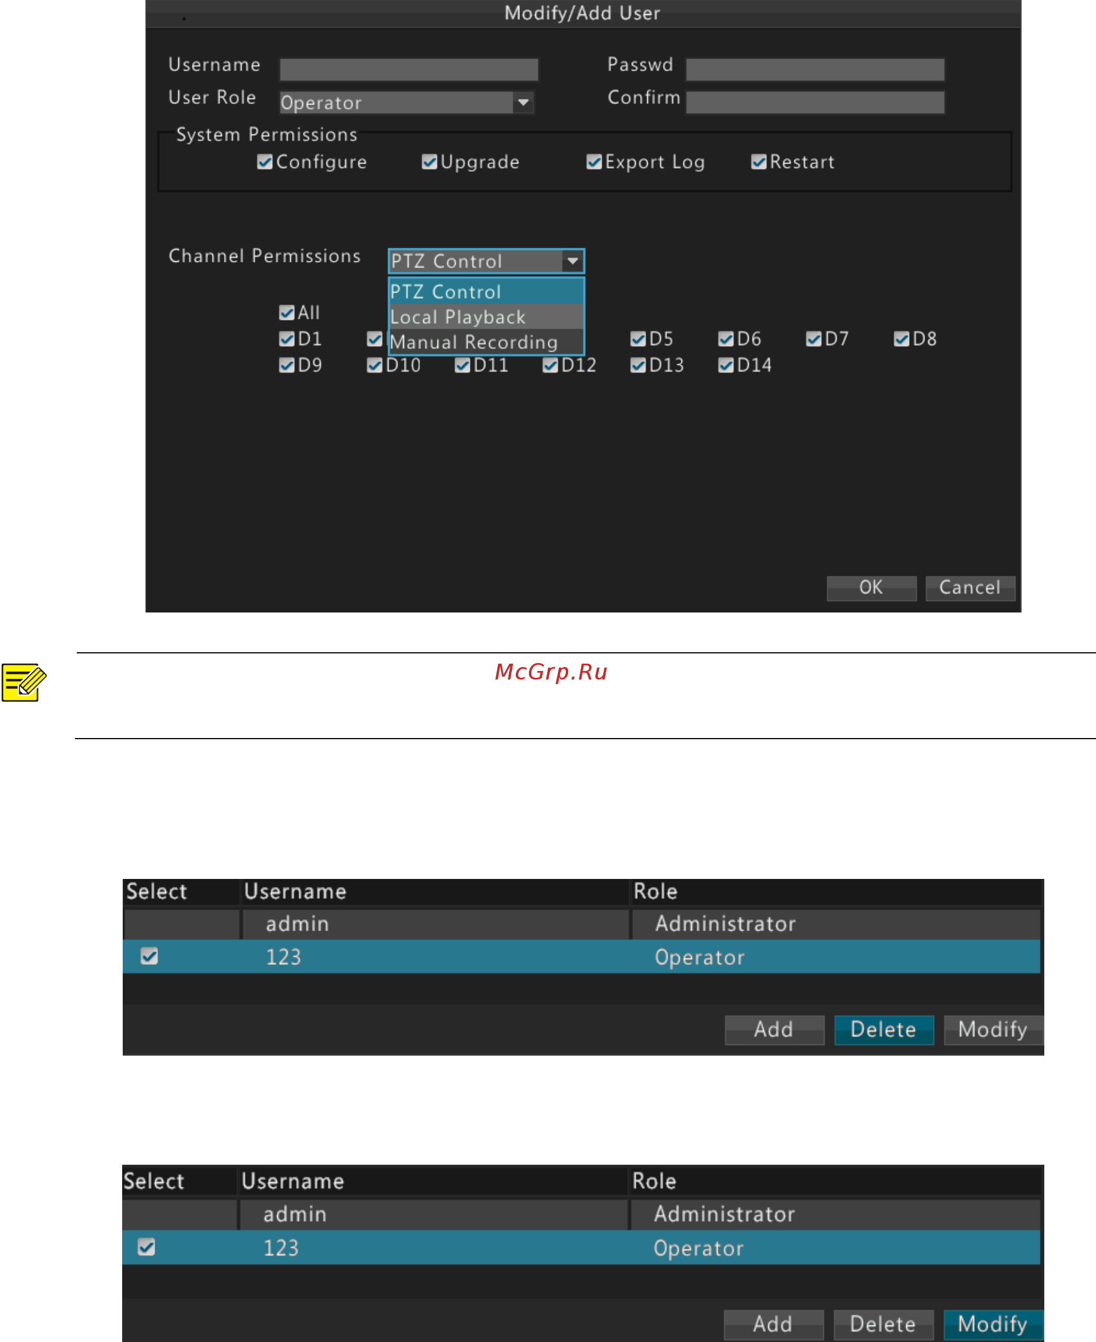Toggle the D10 channel checkbox
The height and width of the screenshot is (1342, 1096).
374,365
